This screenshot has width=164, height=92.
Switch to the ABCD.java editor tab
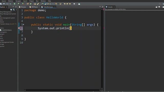click(x=34, y=7)
